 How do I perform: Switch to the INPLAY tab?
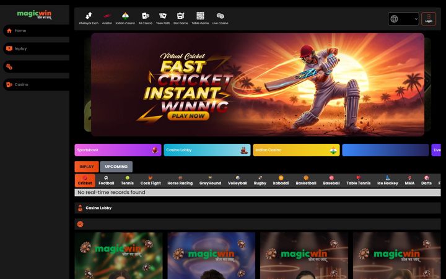87,167
